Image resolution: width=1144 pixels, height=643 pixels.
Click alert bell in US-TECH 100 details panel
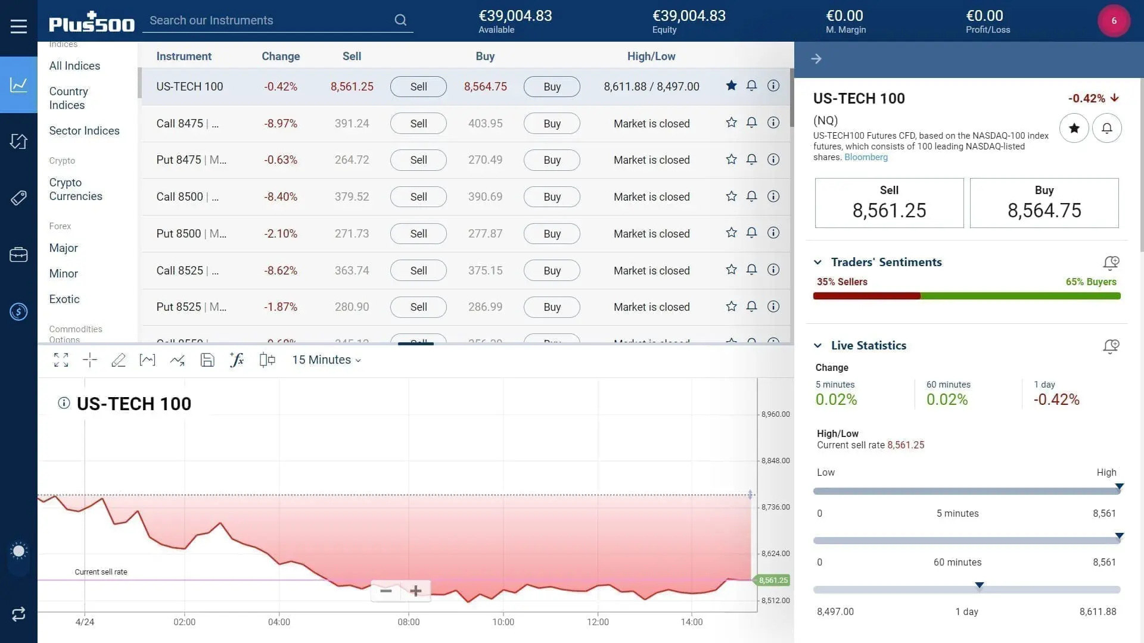1106,128
